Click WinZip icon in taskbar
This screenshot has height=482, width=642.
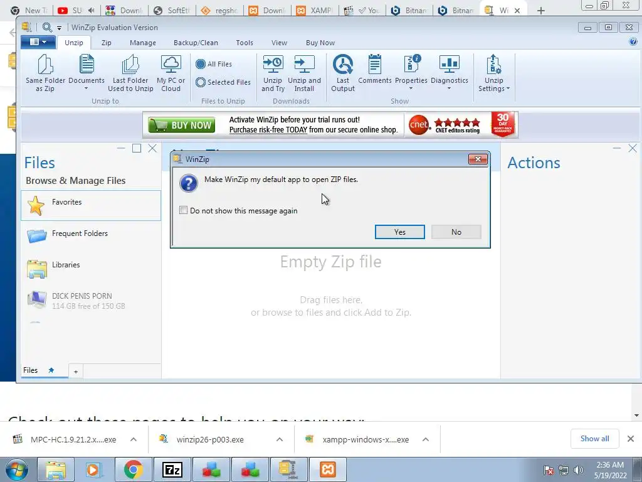pos(288,469)
